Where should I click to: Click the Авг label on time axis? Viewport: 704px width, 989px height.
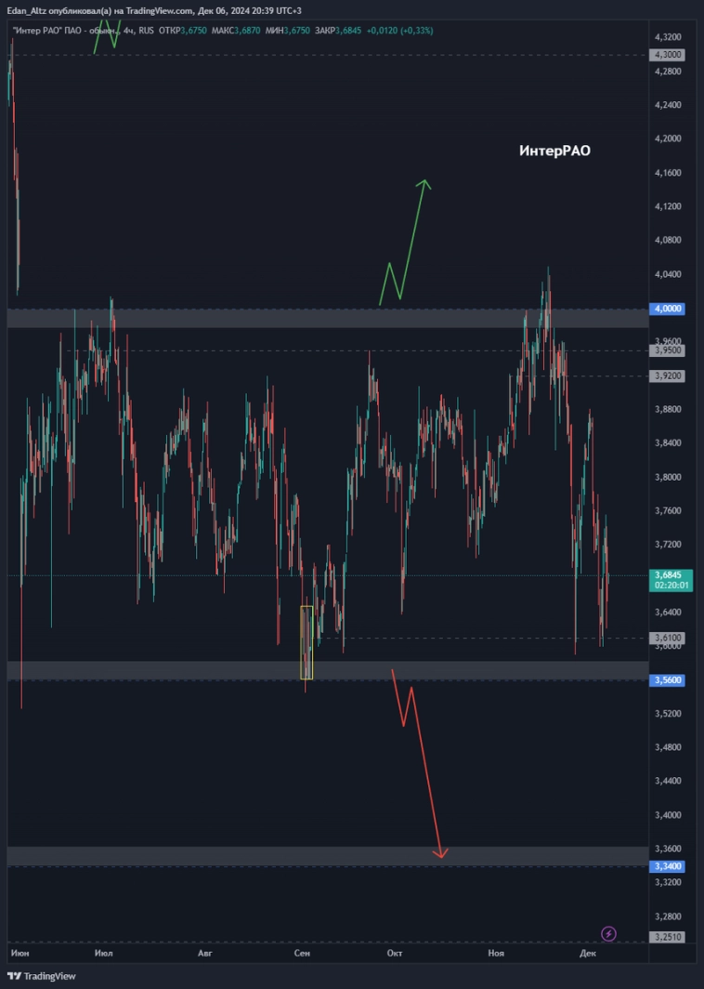point(205,953)
